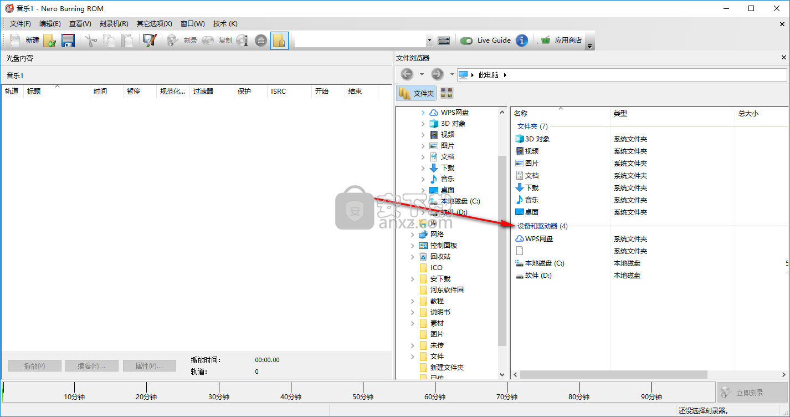
Task: Sort file list by 总大小 column
Action: tap(761, 114)
